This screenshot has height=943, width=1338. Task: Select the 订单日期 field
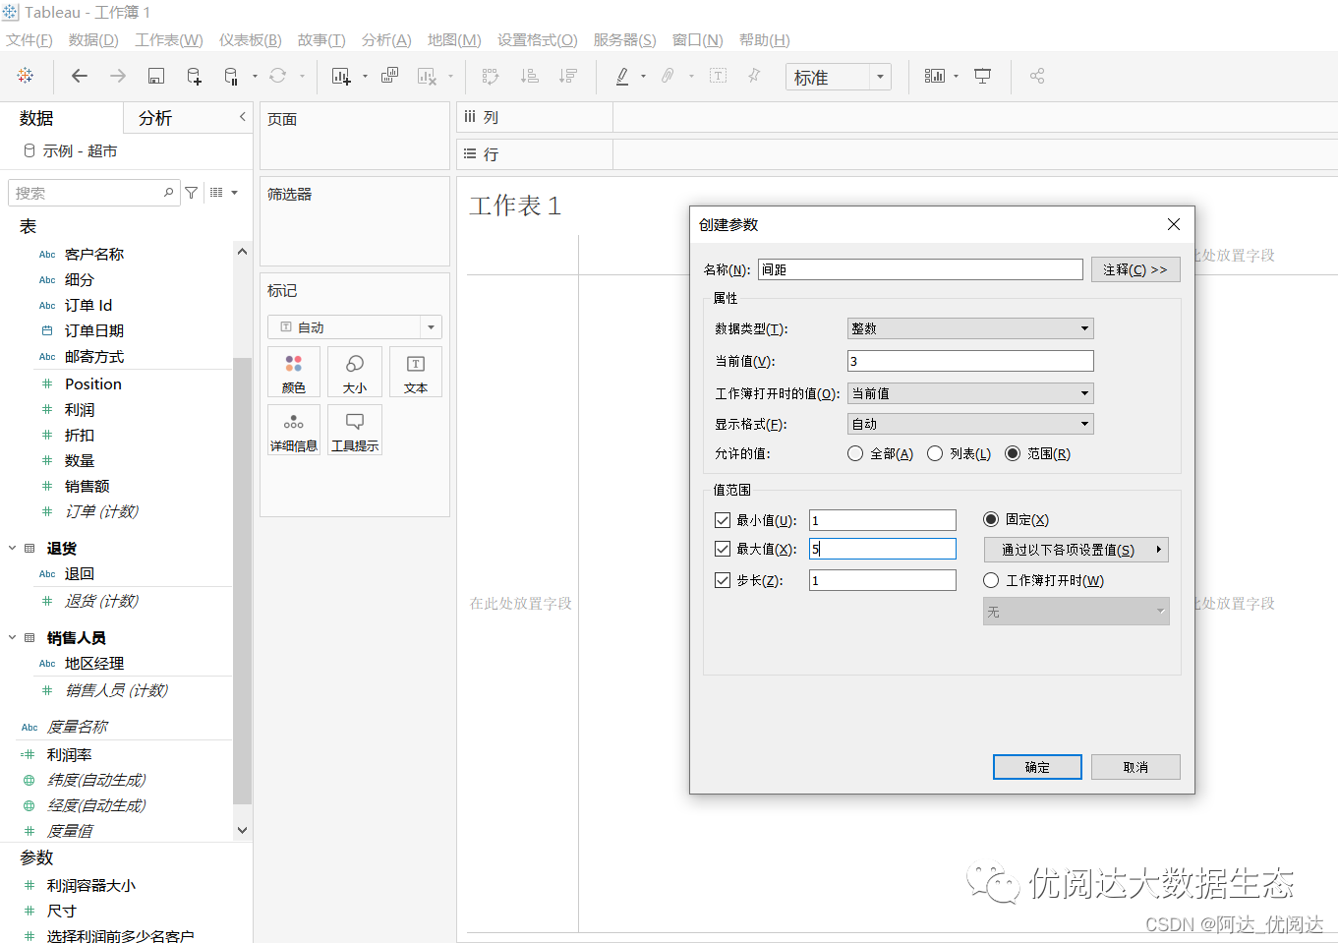tap(94, 330)
